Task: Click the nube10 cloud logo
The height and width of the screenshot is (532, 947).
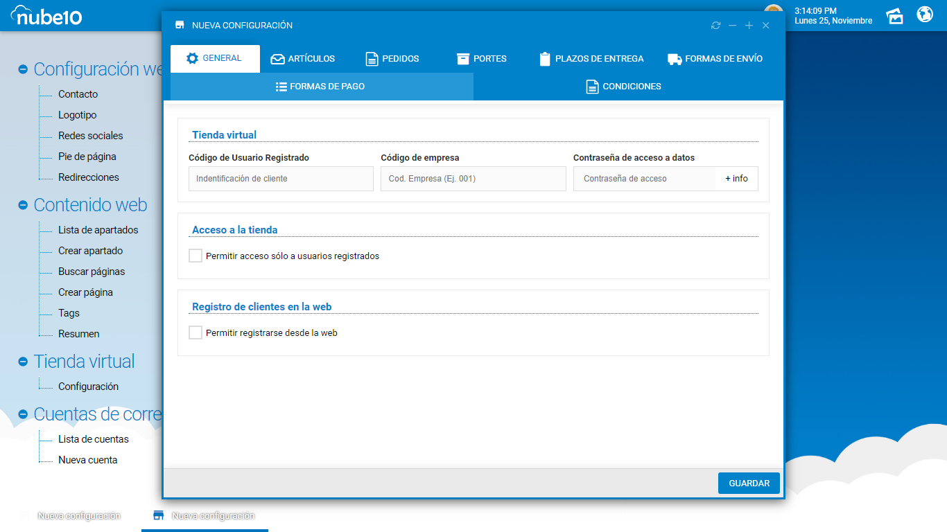Action: (x=46, y=15)
